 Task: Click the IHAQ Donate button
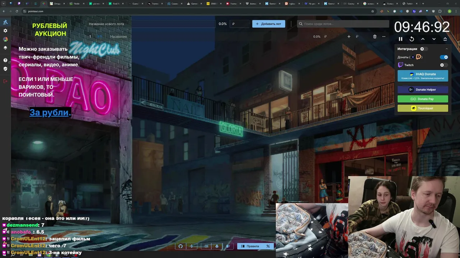pyautogui.click(x=423, y=76)
